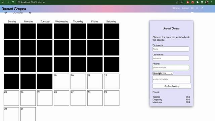Select October 21 on the calendar
Screen dimensions: 215x121
click(95, 81)
